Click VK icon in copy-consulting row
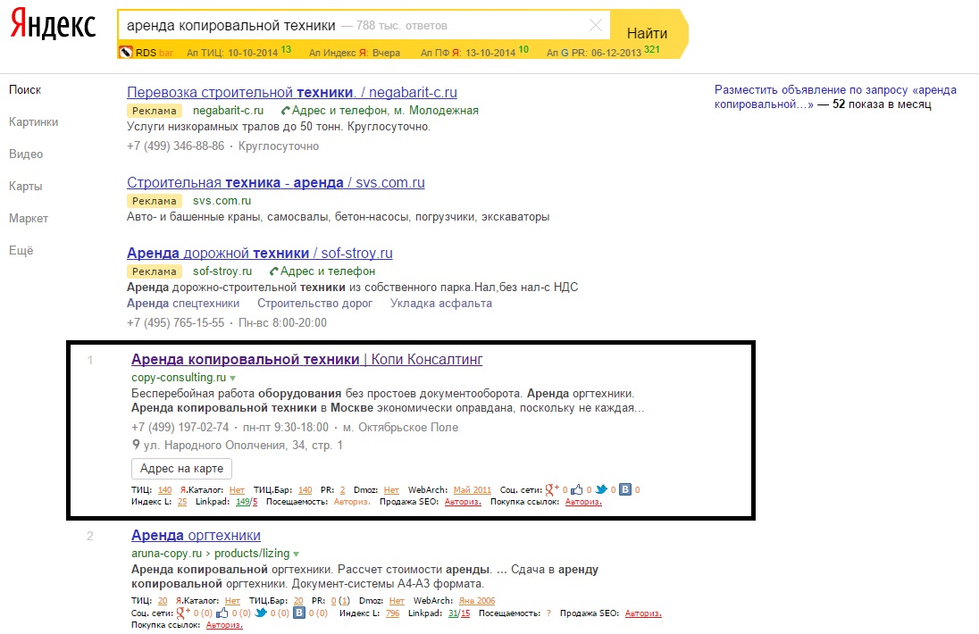The height and width of the screenshot is (634, 979). pyautogui.click(x=625, y=490)
